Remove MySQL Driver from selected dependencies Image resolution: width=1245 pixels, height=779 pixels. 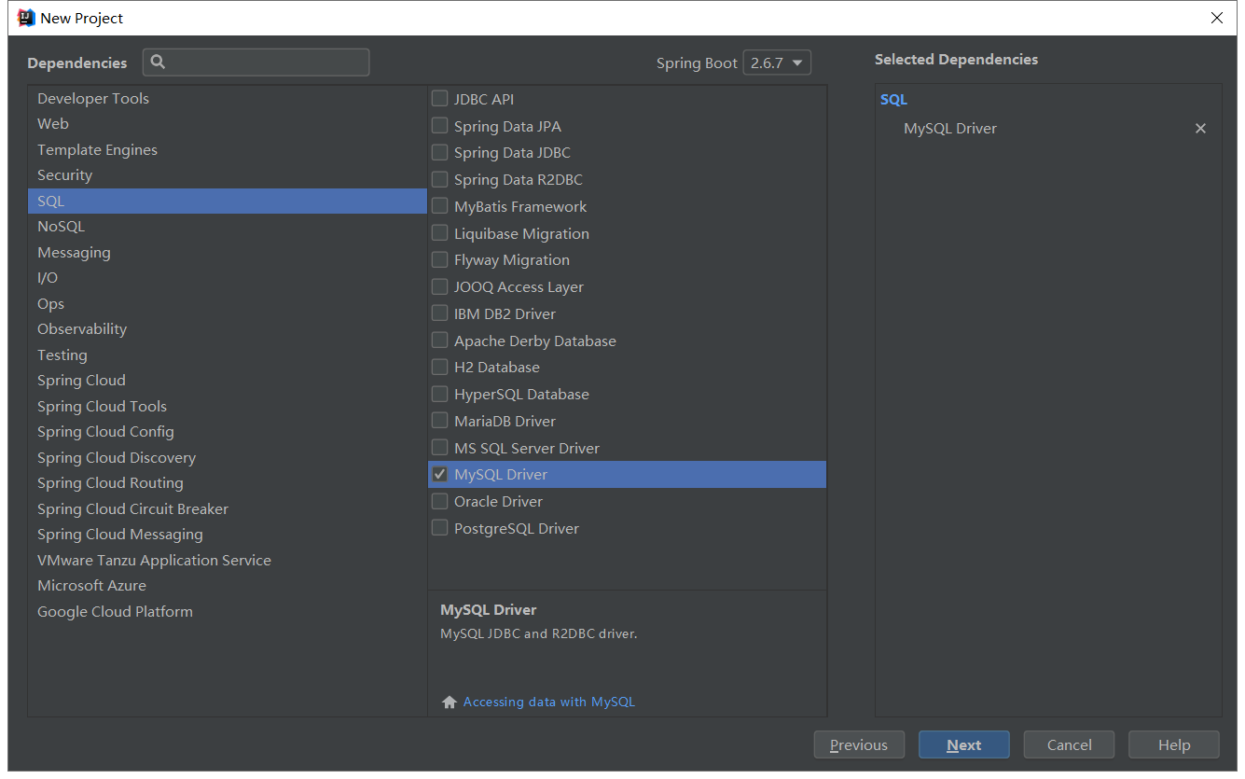click(x=1200, y=129)
